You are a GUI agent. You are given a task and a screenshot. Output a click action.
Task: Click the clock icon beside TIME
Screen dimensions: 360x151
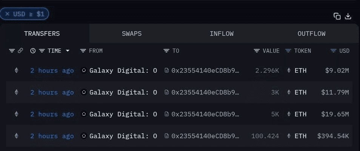coord(33,51)
